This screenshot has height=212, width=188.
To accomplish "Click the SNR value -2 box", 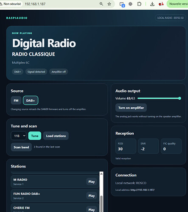I will tap(149, 146).
